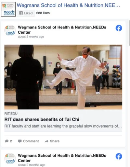Click the first post's round needs avatar
This screenshot has height=167, width=130.
click(10, 30)
